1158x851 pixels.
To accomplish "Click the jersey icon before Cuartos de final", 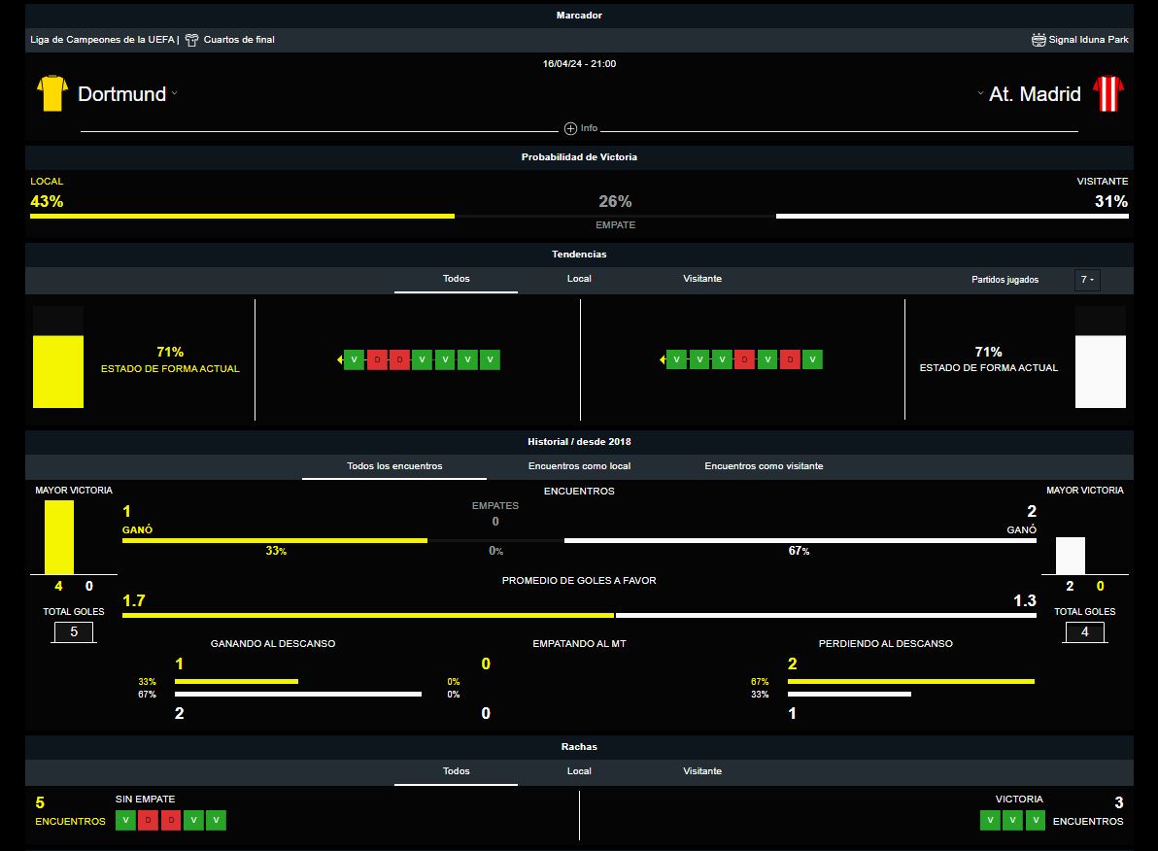I will point(191,40).
